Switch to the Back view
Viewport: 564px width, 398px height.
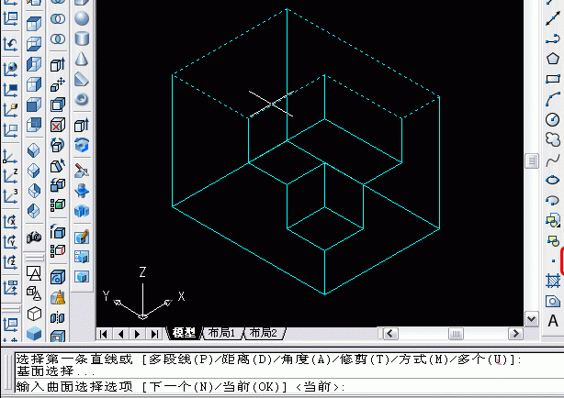[x=34, y=125]
